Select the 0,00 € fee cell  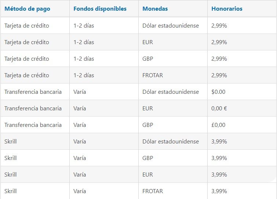(220, 109)
